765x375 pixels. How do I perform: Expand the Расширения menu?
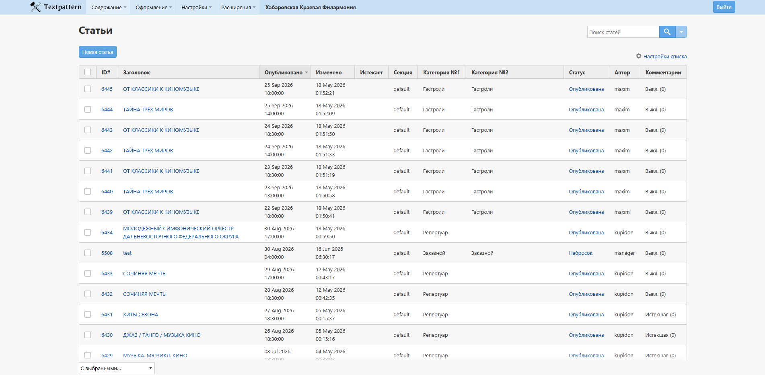pos(238,7)
